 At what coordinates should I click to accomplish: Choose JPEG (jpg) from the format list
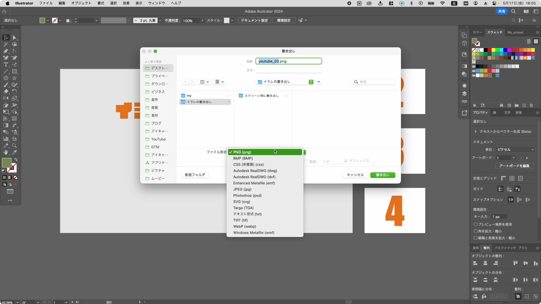pos(242,189)
